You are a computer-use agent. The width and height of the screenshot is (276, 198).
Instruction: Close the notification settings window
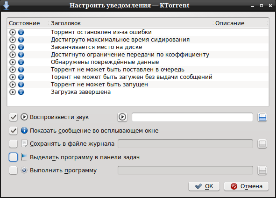270,6
